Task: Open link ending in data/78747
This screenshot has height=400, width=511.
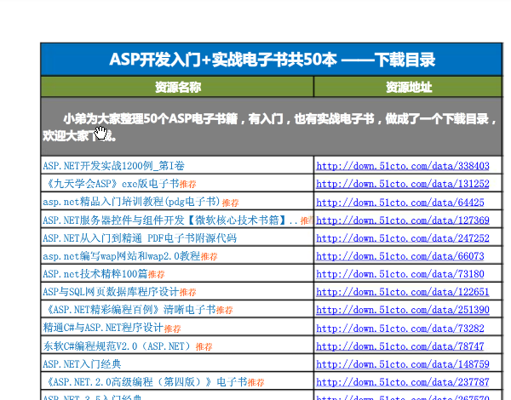Action: click(x=400, y=346)
